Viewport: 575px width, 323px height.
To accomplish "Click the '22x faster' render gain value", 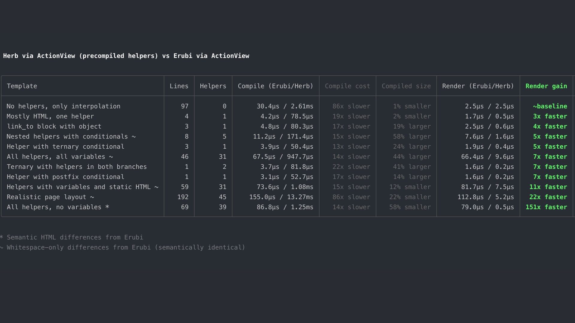I will (x=548, y=197).
